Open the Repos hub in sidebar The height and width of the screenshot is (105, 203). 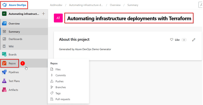(x=12, y=63)
